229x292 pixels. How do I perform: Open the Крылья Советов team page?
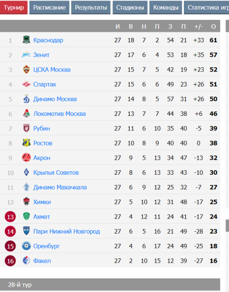(56, 172)
